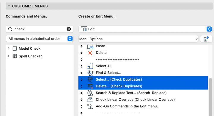Click reorder handle beside Find & Select

pyautogui.click(x=81, y=73)
